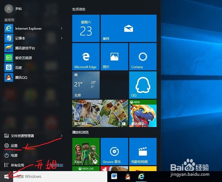
Task: Click the 搜索 Windows search box
Action: click(60, 177)
